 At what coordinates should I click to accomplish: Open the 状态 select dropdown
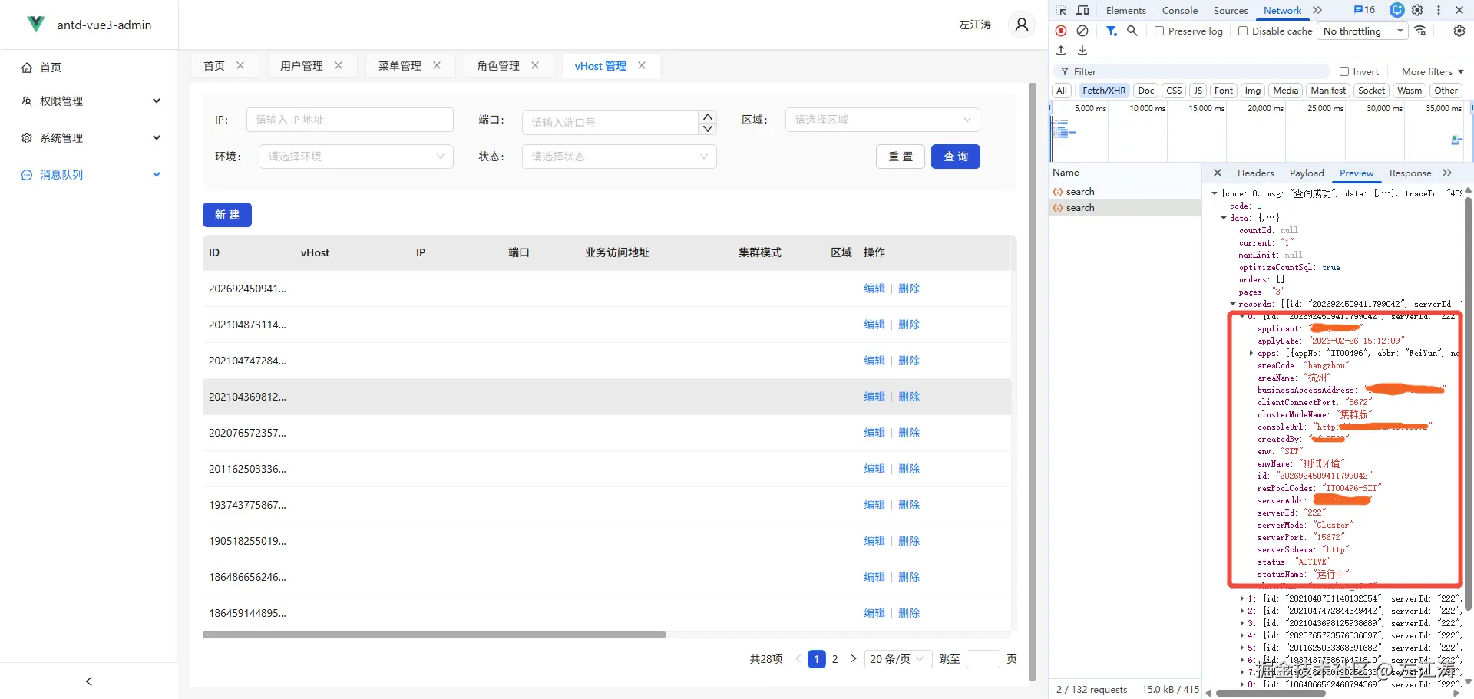pyautogui.click(x=619, y=157)
